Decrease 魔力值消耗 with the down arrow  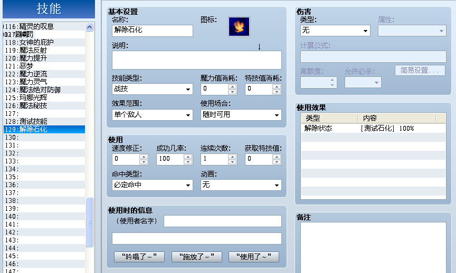pos(232,92)
